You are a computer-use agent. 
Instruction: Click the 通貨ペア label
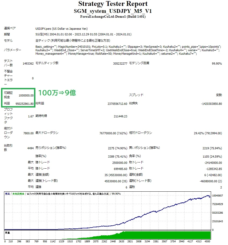pos(10,28)
